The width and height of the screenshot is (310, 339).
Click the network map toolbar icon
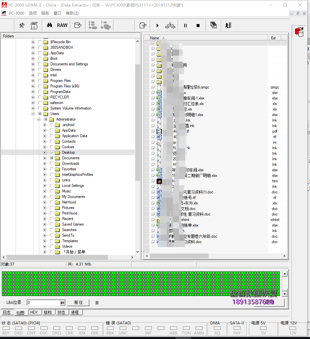coord(170,25)
